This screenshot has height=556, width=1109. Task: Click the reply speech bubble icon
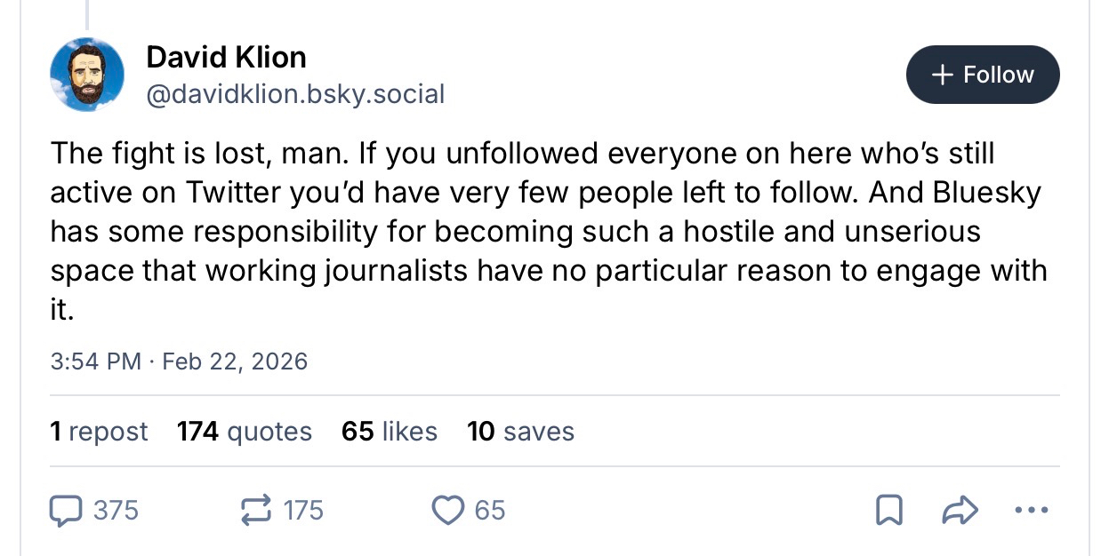tap(67, 510)
